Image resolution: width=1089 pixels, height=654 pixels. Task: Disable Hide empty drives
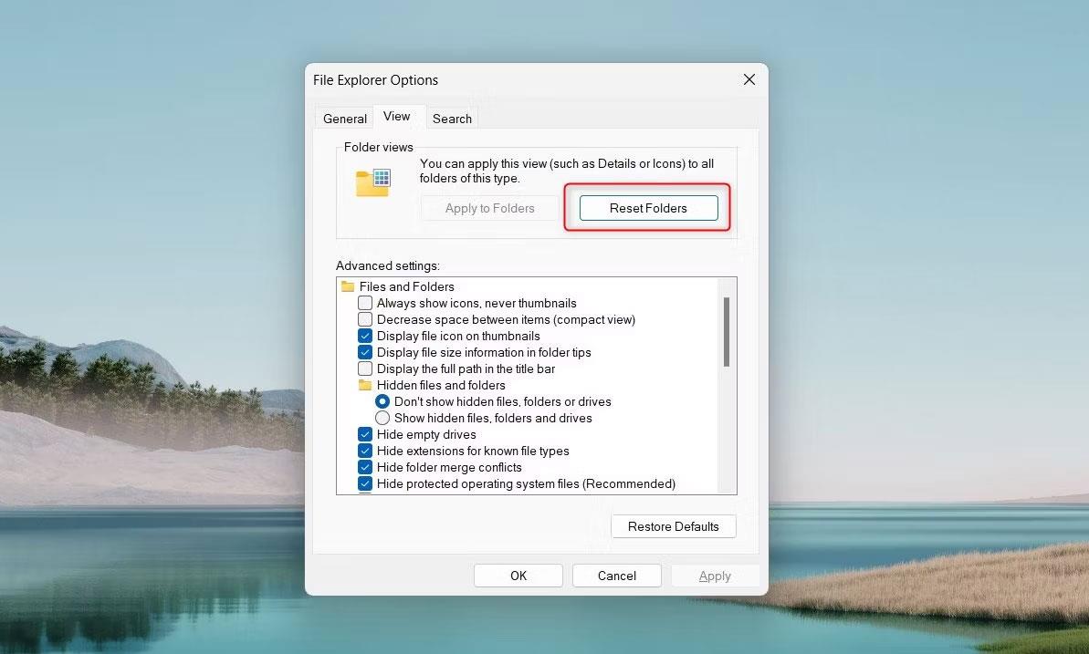[x=365, y=434]
